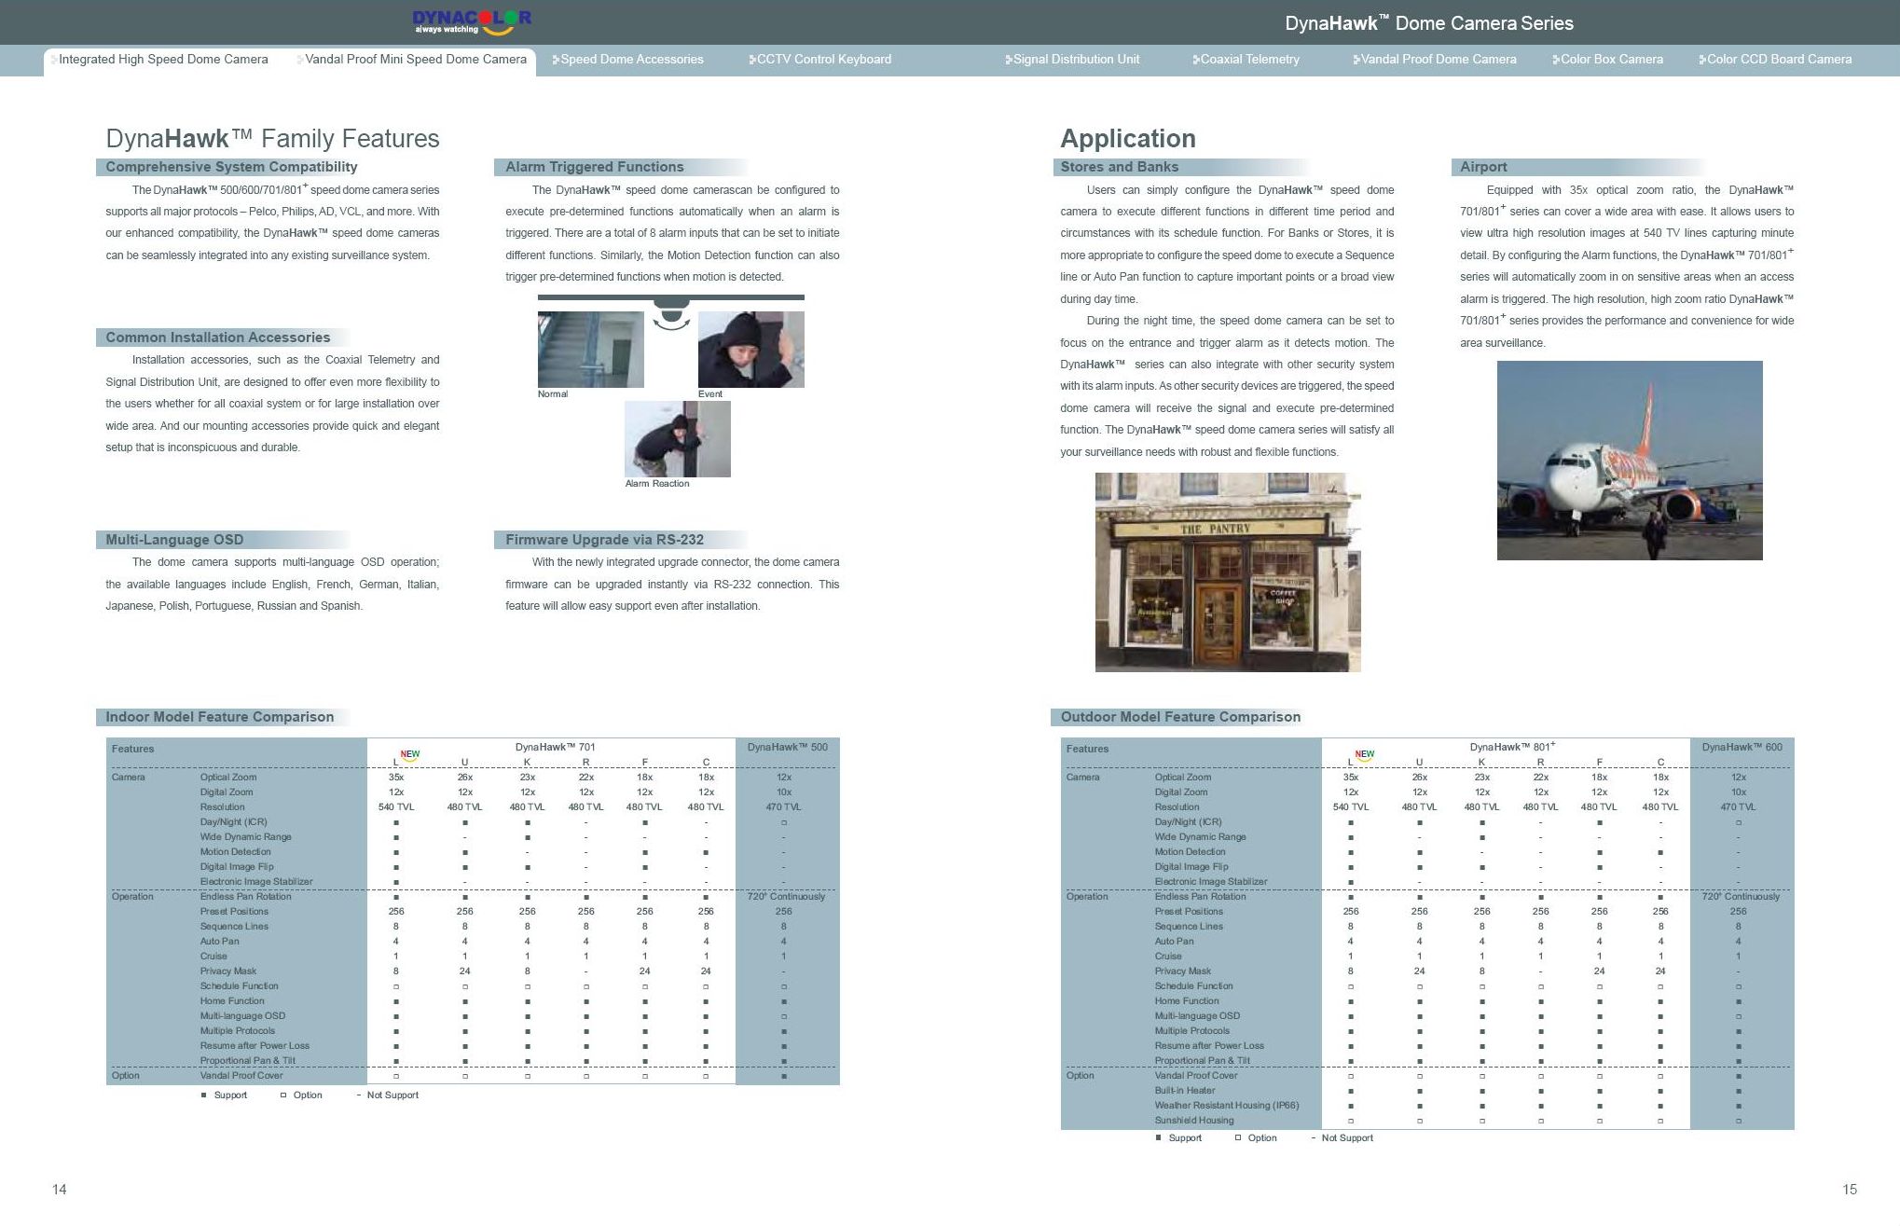Click the Alarm Reaction caption

click(x=657, y=484)
